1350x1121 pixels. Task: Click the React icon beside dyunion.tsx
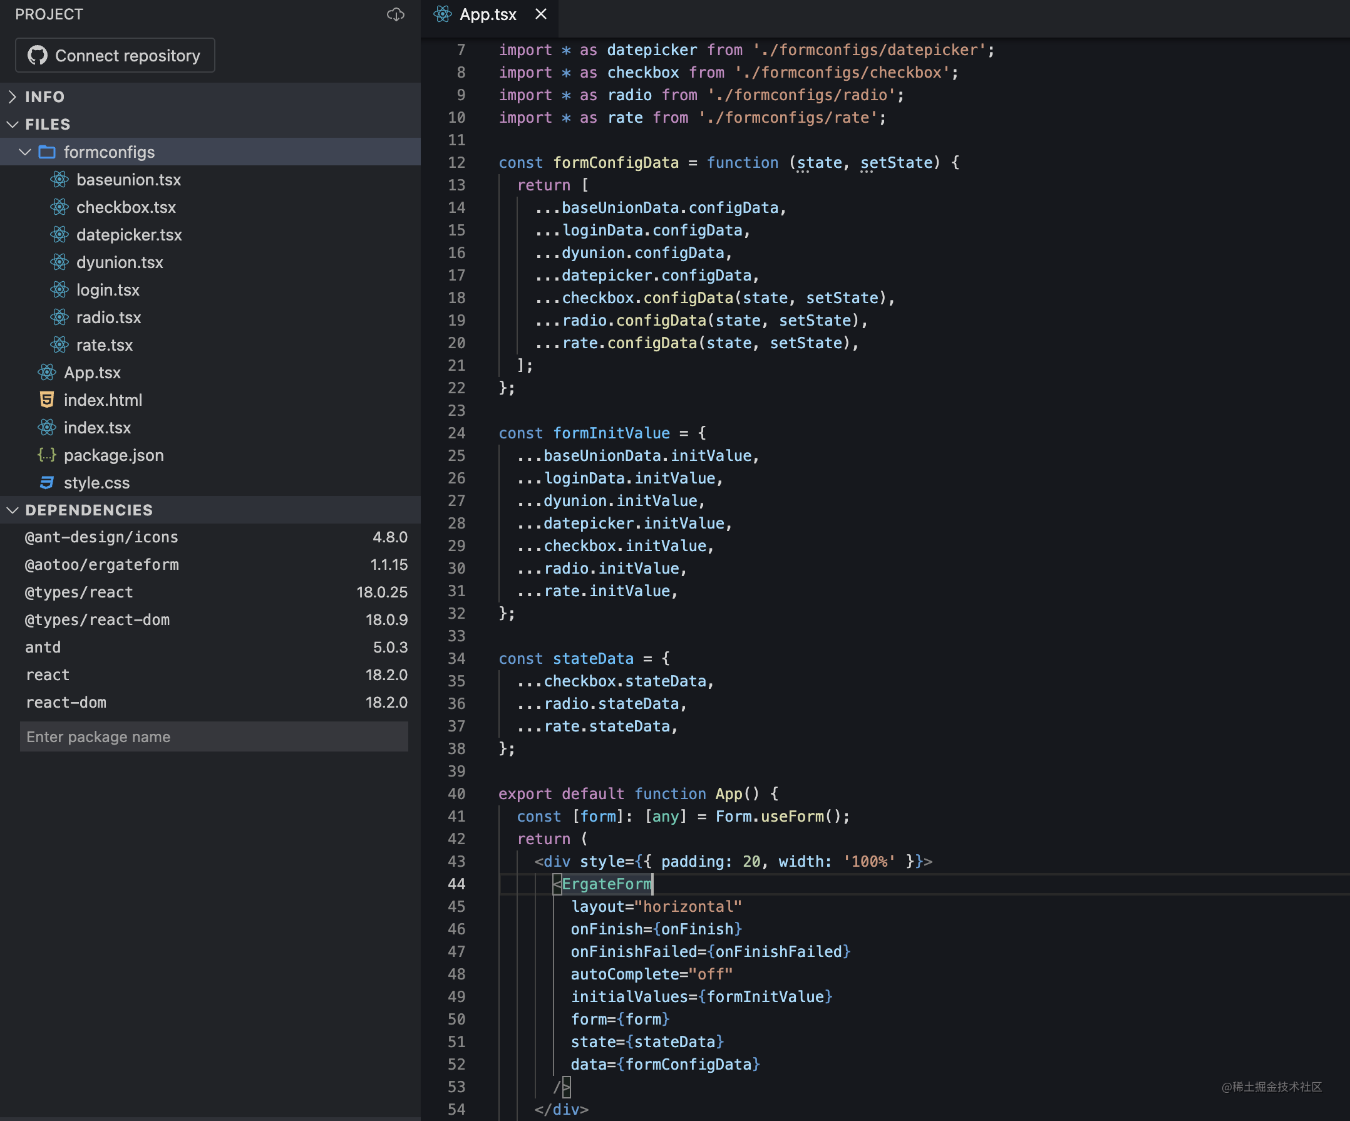pyautogui.click(x=59, y=262)
